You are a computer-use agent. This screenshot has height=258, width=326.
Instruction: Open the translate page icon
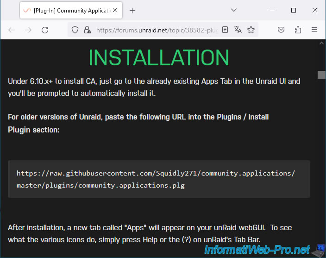tap(238, 30)
